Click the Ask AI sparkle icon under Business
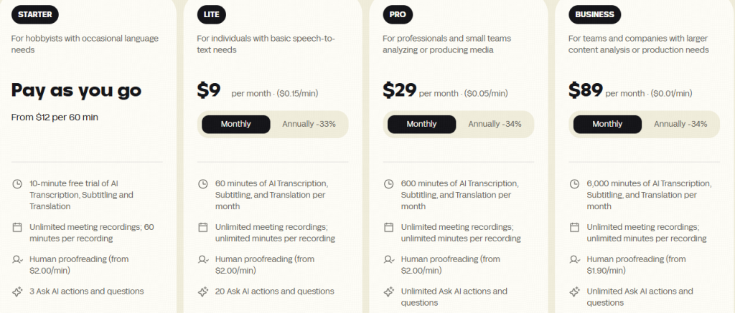The image size is (735, 313). tap(574, 292)
